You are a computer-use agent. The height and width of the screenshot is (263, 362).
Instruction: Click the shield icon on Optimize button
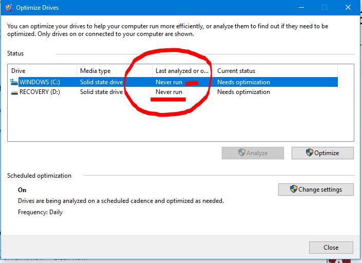(x=309, y=153)
